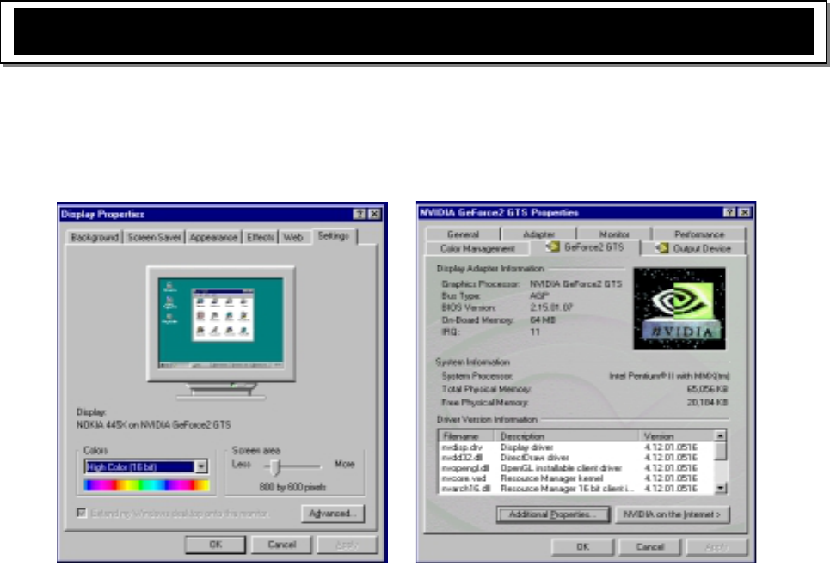Switch to the Screen Saver tab
The image size is (830, 572).
(x=154, y=237)
